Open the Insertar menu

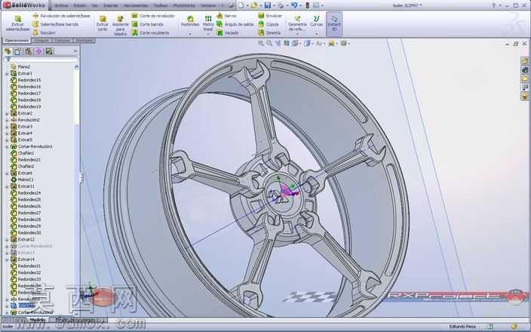110,5
